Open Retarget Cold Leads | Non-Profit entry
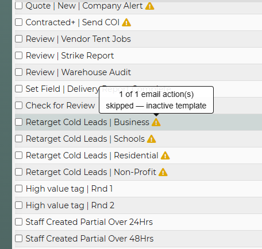This screenshot has width=262, height=249. tap(91, 172)
